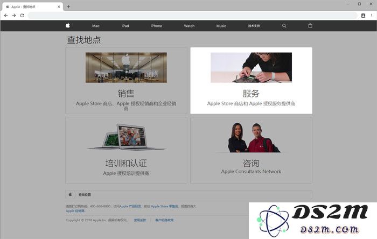Close the Apple 查找地点 tab
377x239 pixels.
pyautogui.click(x=59, y=6)
